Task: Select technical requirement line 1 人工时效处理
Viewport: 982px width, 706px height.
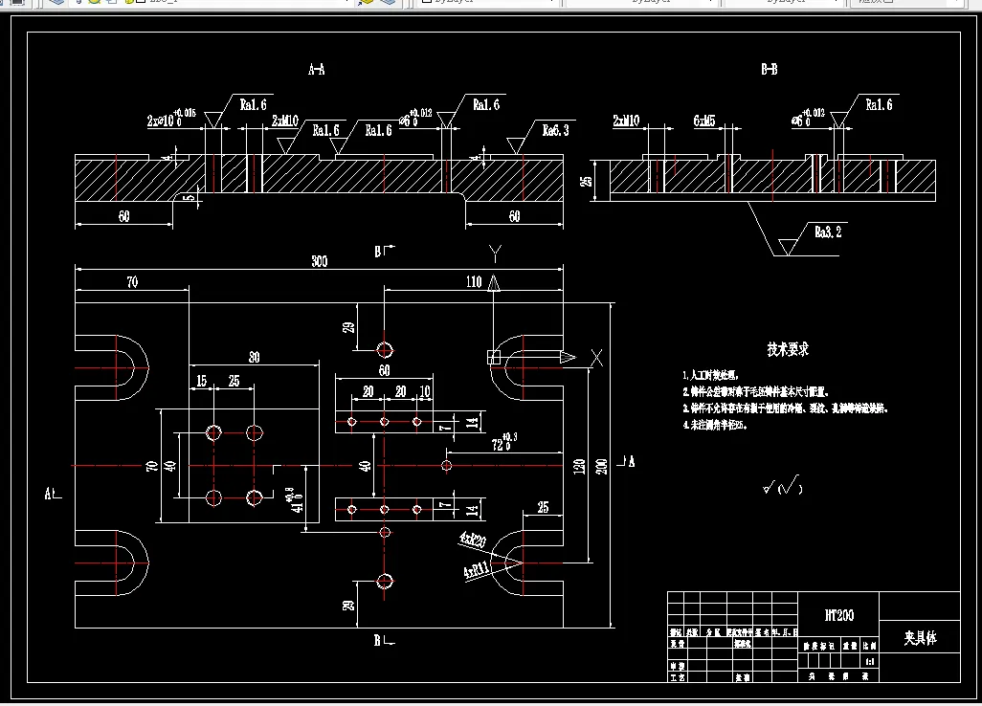Action: pos(711,376)
